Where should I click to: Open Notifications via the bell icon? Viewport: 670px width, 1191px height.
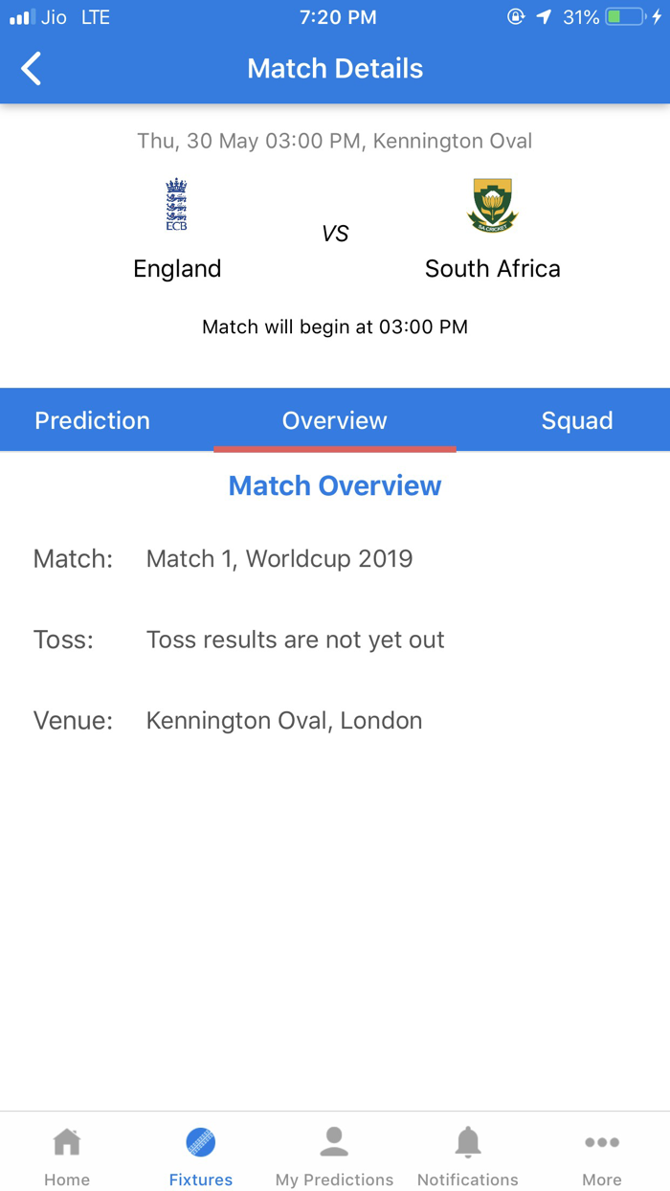pyautogui.click(x=468, y=1140)
